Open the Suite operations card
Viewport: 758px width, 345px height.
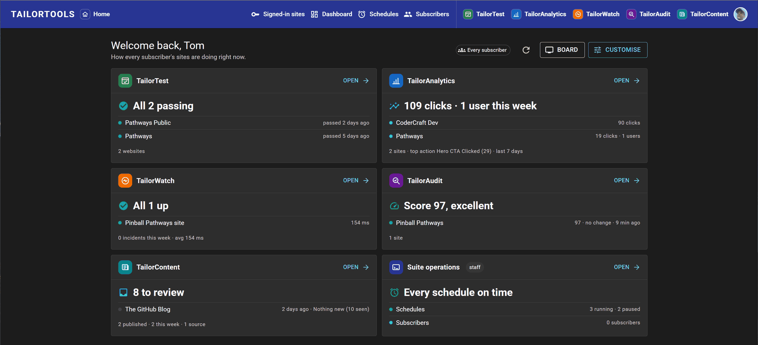point(626,267)
